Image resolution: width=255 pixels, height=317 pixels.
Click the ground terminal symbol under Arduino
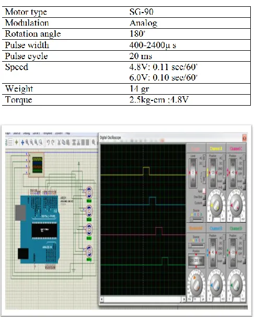74,270
